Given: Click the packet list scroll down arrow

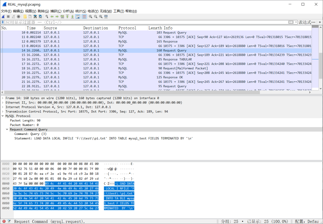Looking at the screenshot, I should pos(321,88).
